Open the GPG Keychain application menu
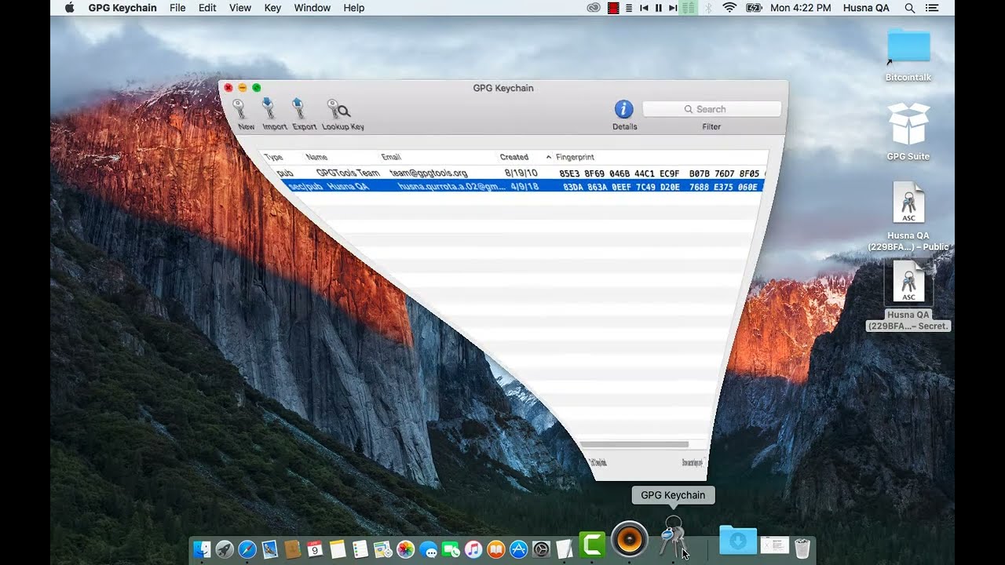 (122, 8)
